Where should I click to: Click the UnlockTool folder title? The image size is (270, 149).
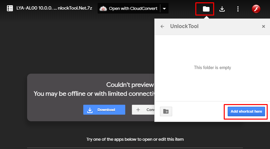[184, 26]
